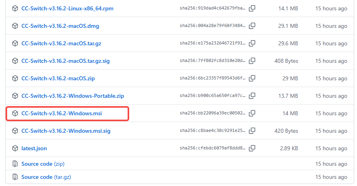Click package icon beside macOS.tar.gz asset
Viewport: 357px width, 186px height.
[15, 43]
